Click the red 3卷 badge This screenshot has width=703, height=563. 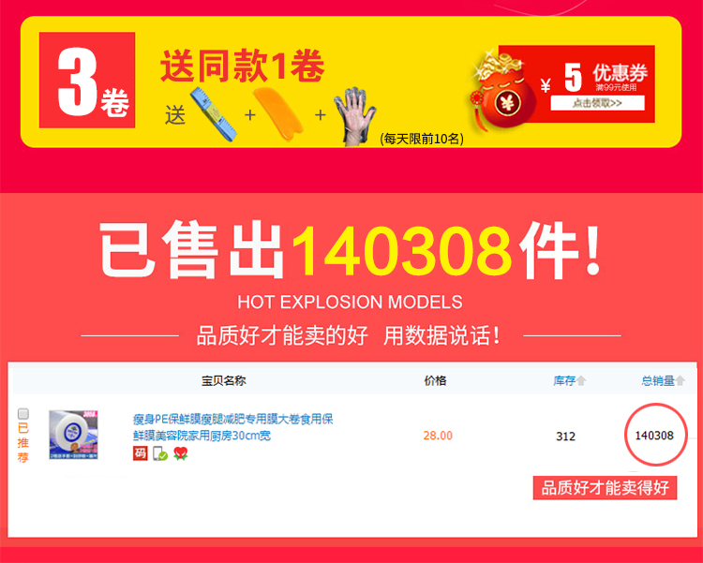pos(87,80)
